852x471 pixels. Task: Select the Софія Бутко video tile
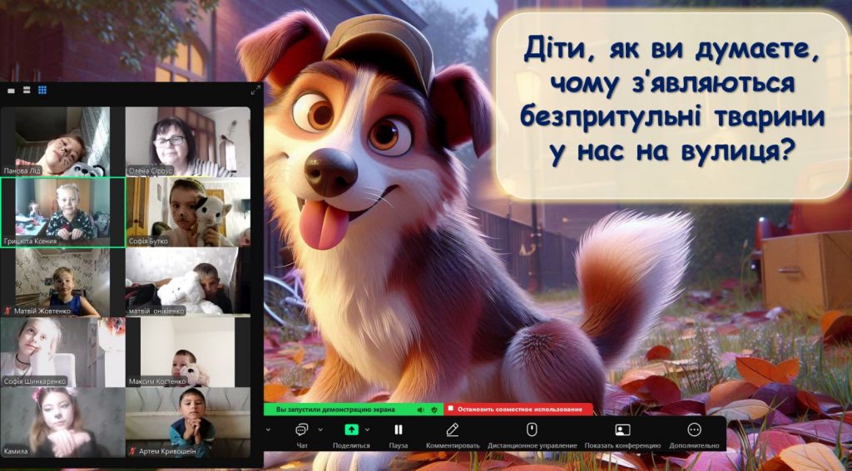coord(187,212)
